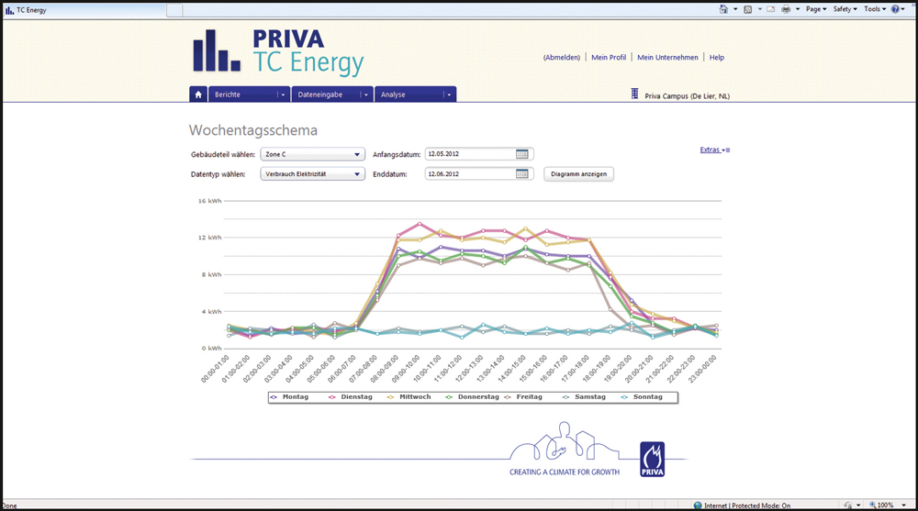
Task: Click the 12 kWh axis label
Action: pos(209,238)
